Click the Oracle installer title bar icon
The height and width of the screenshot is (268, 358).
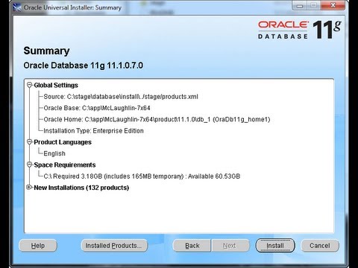click(17, 7)
